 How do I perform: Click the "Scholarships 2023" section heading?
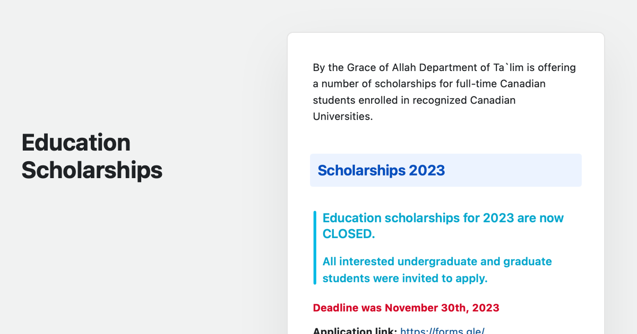pos(381,171)
